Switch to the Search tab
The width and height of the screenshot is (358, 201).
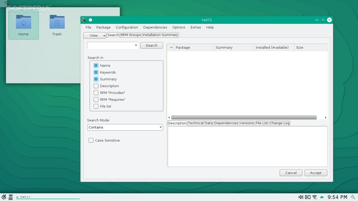coord(113,35)
